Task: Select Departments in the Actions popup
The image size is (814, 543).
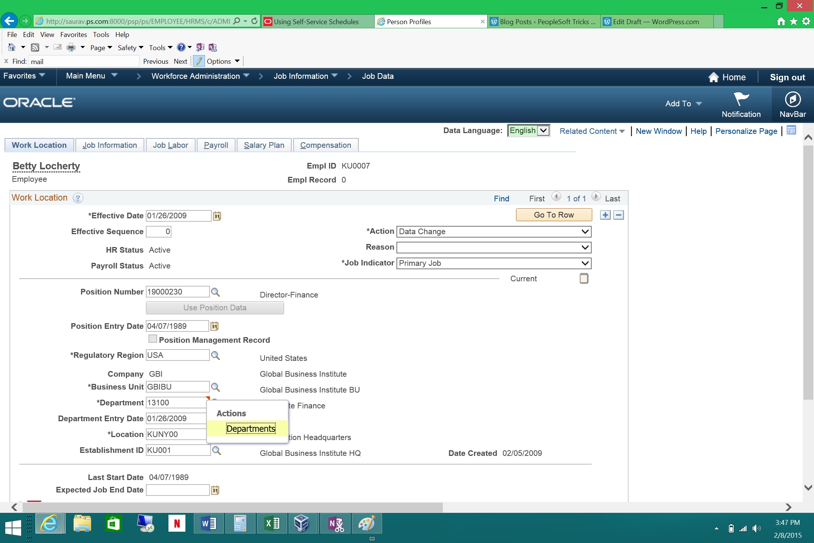Action: click(251, 429)
